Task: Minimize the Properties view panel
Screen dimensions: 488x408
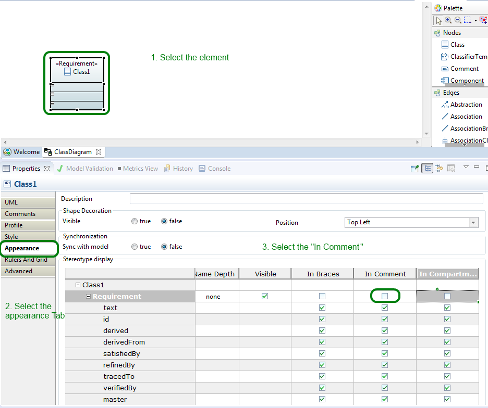Action: [x=477, y=167]
